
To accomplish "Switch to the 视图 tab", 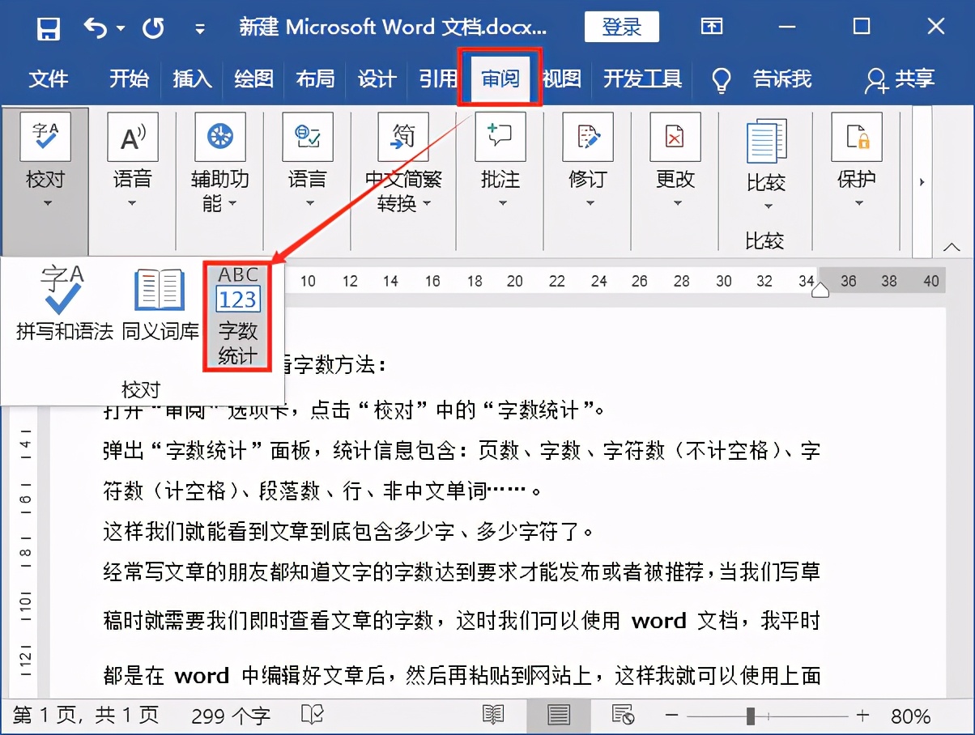I will point(561,79).
